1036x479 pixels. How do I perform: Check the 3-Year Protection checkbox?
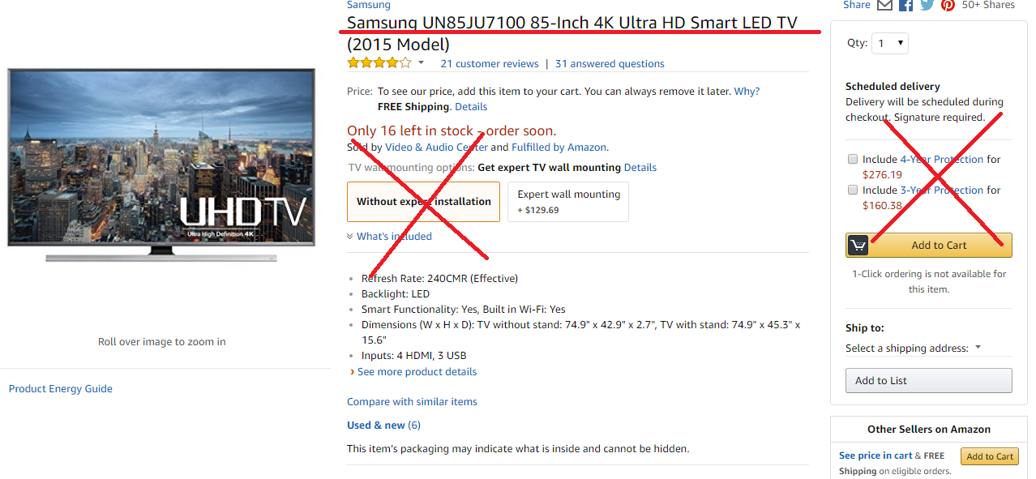(853, 190)
